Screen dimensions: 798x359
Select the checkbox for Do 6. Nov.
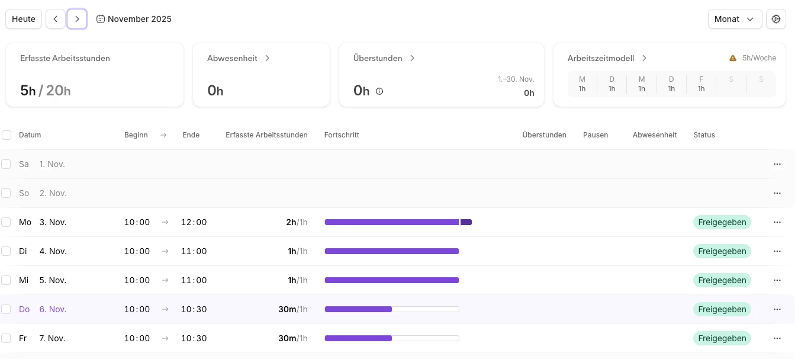click(6, 309)
